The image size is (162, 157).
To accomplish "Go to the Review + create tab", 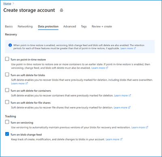I will (102, 26).
